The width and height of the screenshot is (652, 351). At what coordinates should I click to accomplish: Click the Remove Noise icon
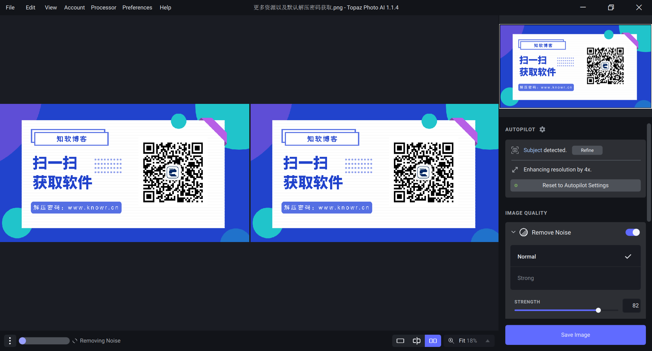[x=524, y=232]
